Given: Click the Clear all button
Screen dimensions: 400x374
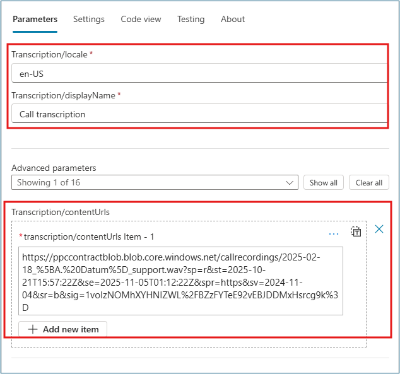Looking at the screenshot, I should 369,182.
